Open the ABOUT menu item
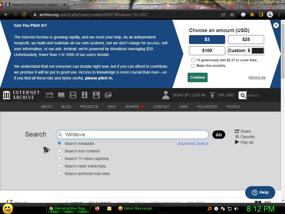 click(46, 107)
